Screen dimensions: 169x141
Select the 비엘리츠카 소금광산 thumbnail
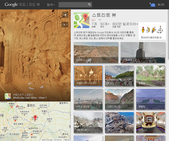pos(88,76)
